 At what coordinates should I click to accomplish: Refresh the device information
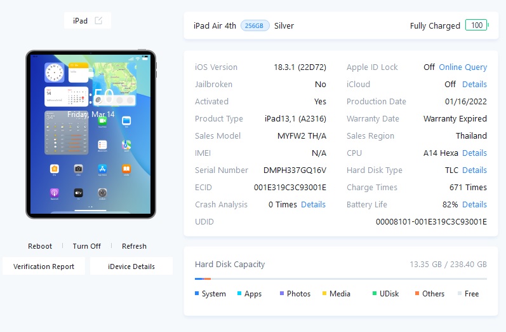click(x=134, y=246)
